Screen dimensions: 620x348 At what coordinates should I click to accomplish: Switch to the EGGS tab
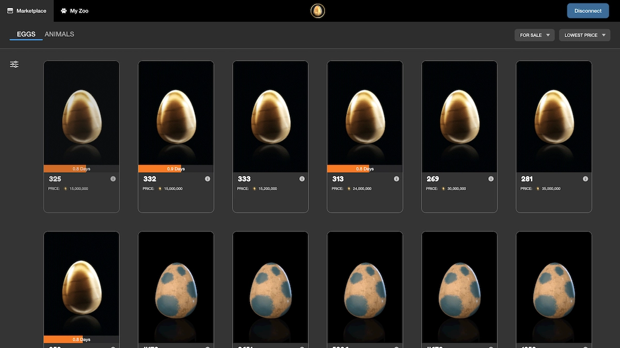(26, 35)
